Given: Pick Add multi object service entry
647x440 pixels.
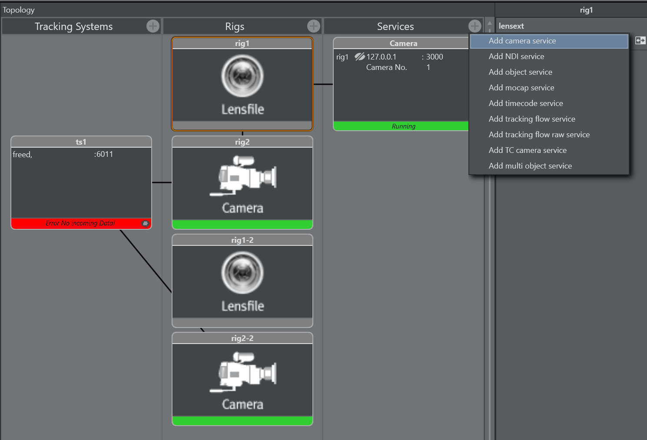Looking at the screenshot, I should point(530,166).
